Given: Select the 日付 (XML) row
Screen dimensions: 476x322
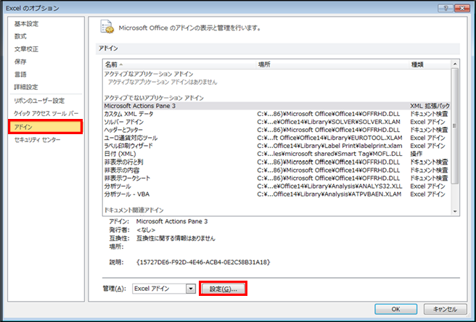Looking at the screenshot, I should 276,154.
